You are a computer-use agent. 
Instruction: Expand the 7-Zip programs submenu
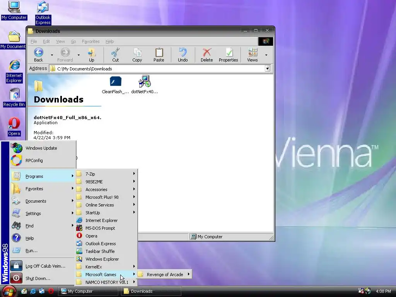click(x=107, y=174)
